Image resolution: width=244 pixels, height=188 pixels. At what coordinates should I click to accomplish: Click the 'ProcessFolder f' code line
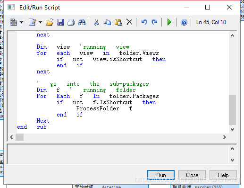(x=104, y=108)
